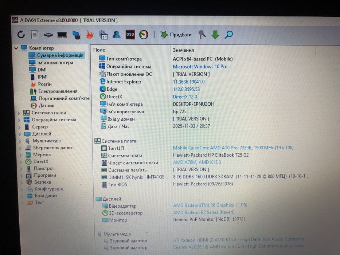The image size is (340, 255).
Task: Select Тест in the tree
Action: coord(39,202)
